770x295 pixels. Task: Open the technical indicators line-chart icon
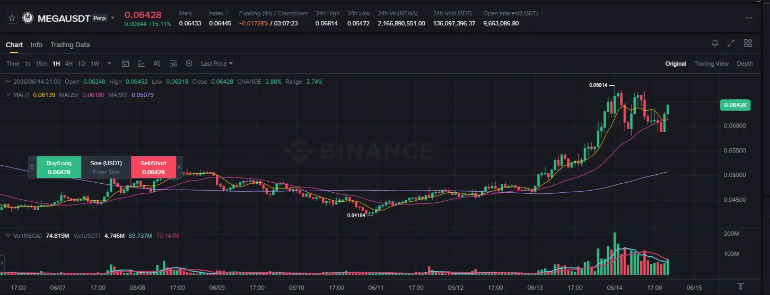coord(142,64)
